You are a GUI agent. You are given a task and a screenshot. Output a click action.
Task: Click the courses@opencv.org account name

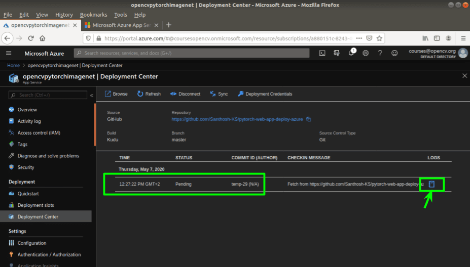432,51
